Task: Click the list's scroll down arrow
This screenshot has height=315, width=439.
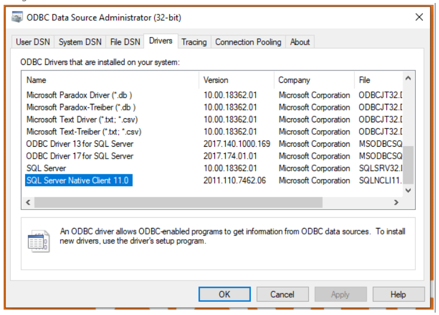Action: 408,190
